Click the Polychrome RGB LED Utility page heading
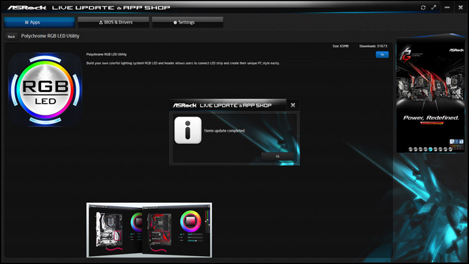Image resolution: width=469 pixels, height=264 pixels. click(x=50, y=36)
